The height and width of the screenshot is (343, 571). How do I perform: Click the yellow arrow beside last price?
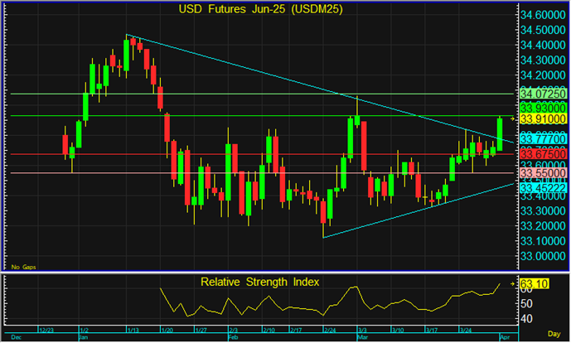[512, 119]
